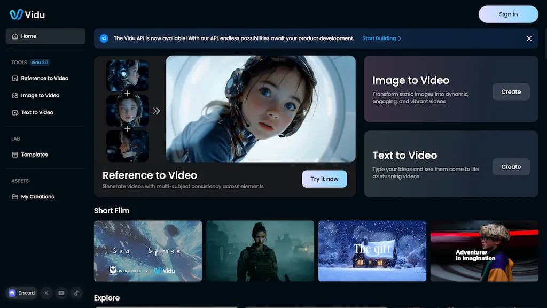547x308 pixels.
Task: Open the X social link icon
Action: pos(46,293)
